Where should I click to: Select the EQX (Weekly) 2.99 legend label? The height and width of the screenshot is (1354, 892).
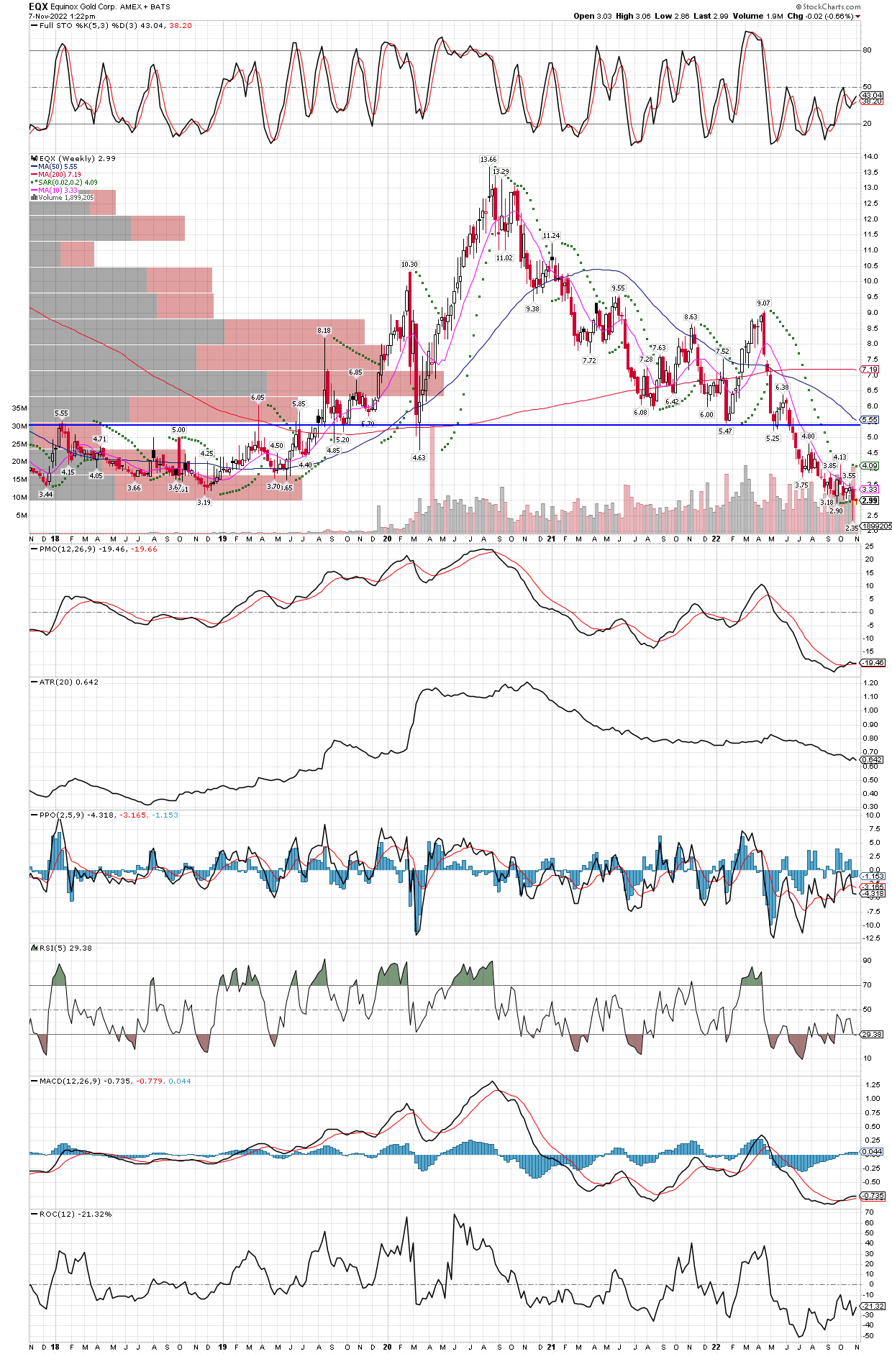click(77, 159)
